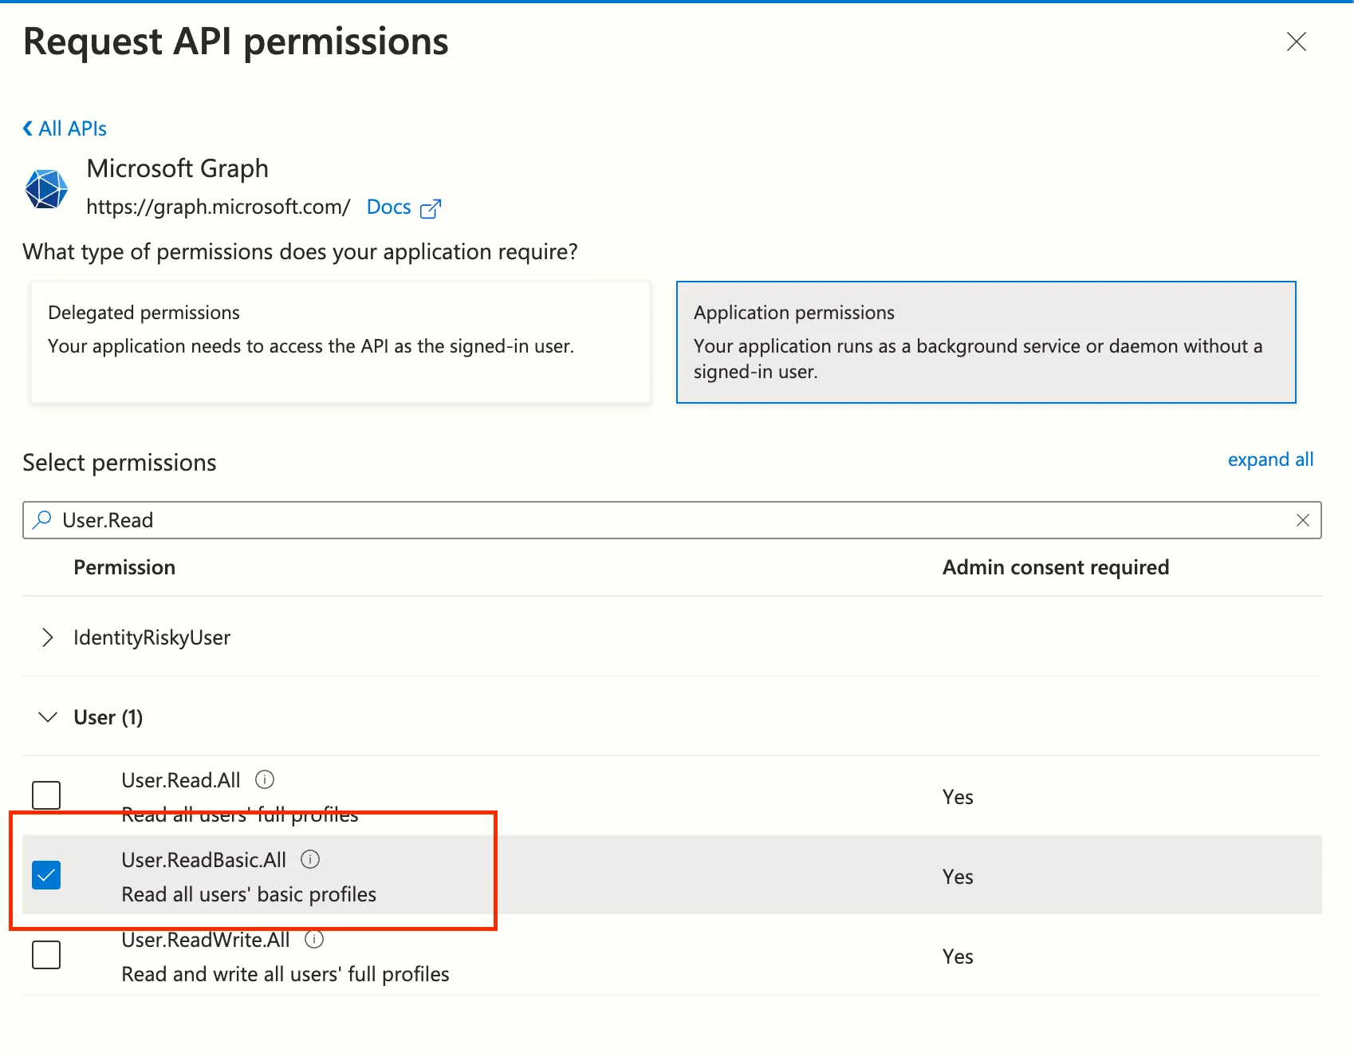Collapse the User (1) group

(48, 717)
